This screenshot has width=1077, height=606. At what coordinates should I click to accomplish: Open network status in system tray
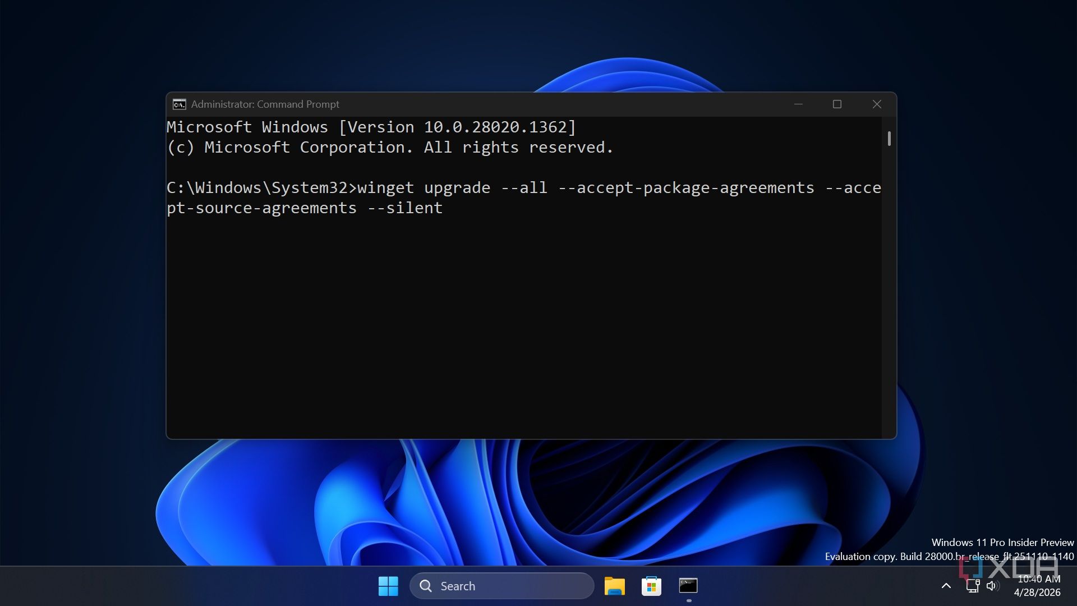pyautogui.click(x=973, y=586)
